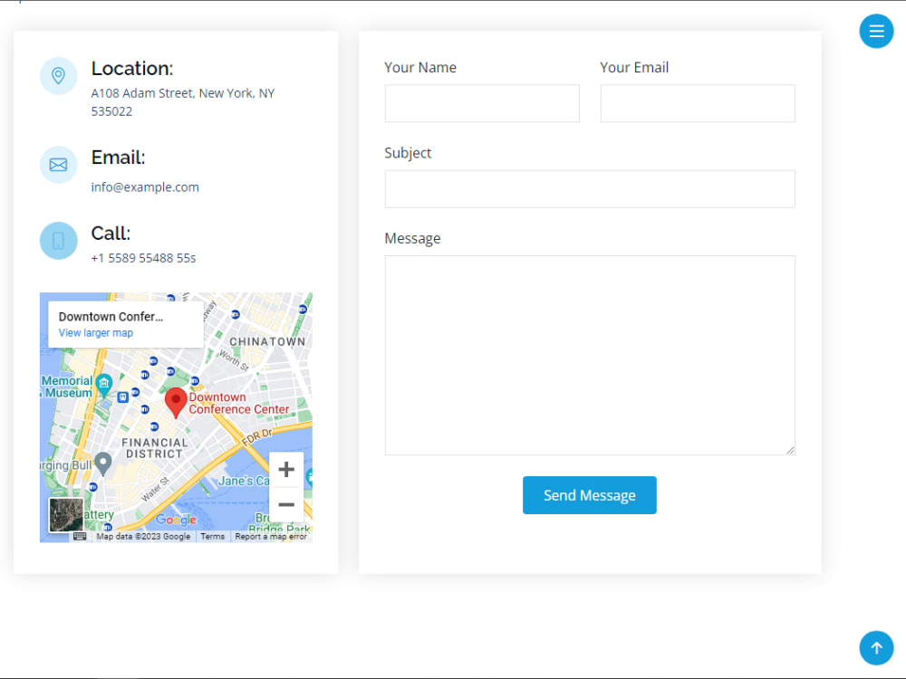906x679 pixels.
Task: Click the Location: heading
Action: 132,69
